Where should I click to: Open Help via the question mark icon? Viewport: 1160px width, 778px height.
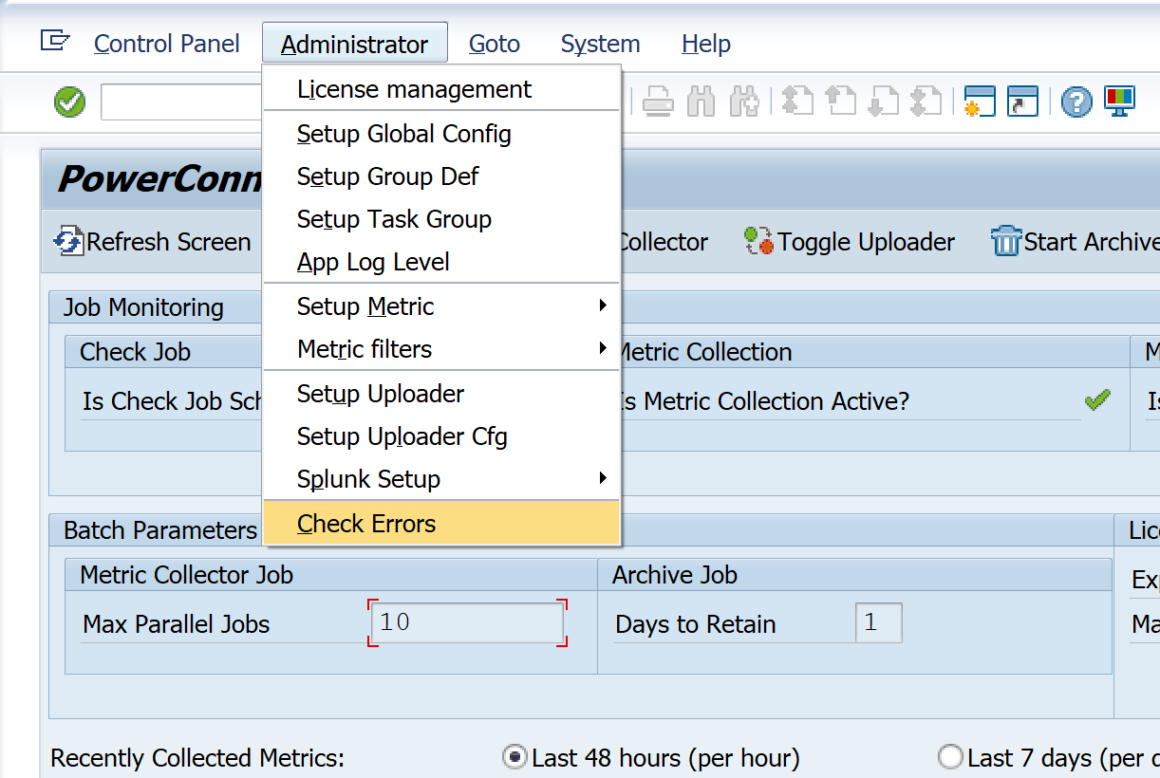click(1076, 102)
